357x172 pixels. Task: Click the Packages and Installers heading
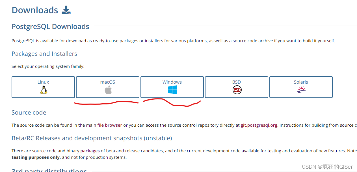[x=44, y=54]
